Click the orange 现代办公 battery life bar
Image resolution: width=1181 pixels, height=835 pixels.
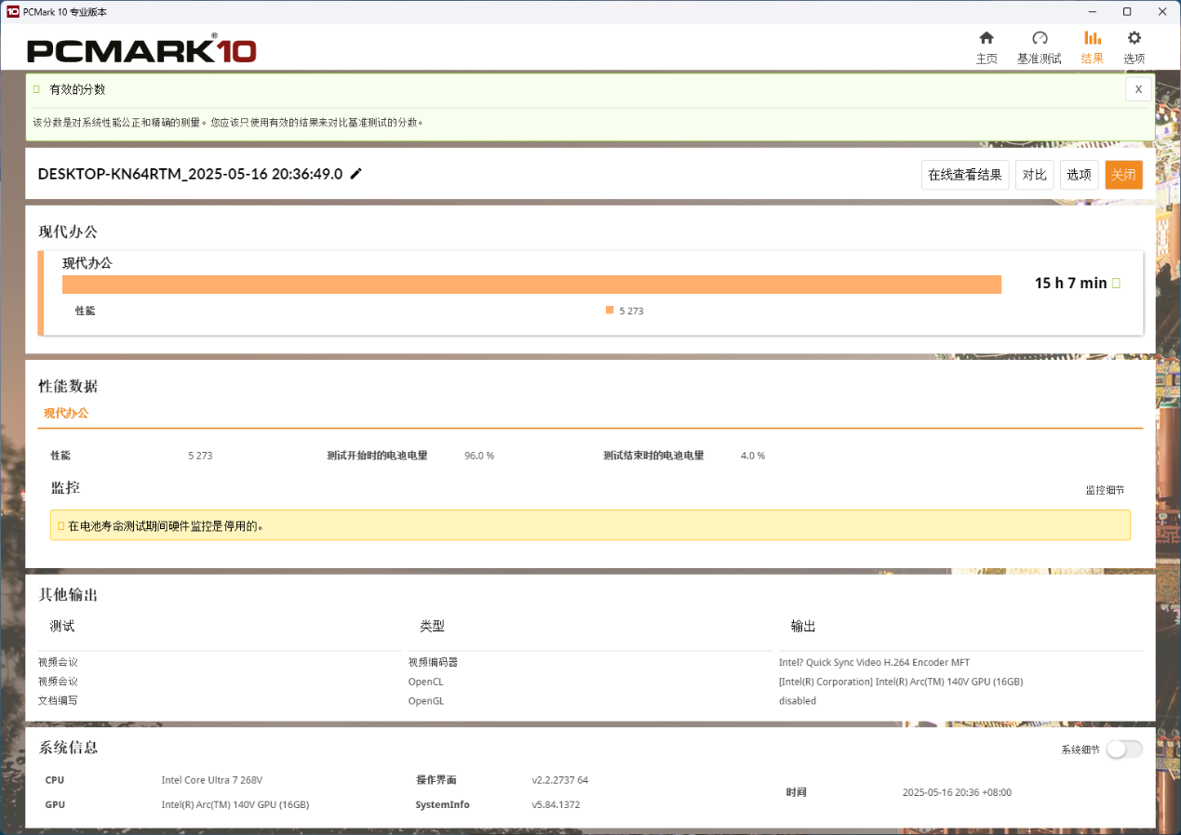point(531,285)
